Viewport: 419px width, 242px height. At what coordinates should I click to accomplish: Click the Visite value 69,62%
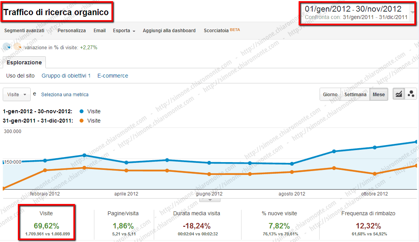47,226
